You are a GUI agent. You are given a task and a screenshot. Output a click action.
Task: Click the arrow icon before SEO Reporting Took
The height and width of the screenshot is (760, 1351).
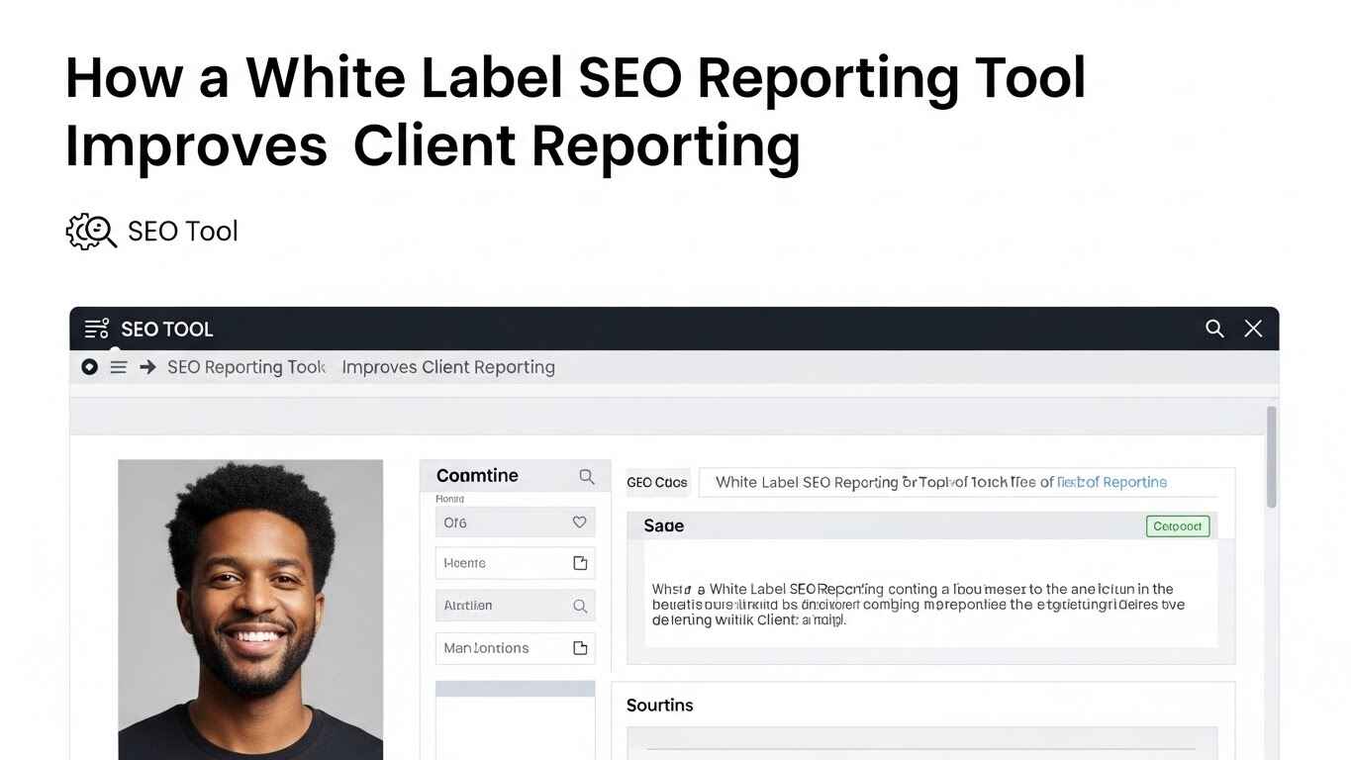tap(146, 366)
